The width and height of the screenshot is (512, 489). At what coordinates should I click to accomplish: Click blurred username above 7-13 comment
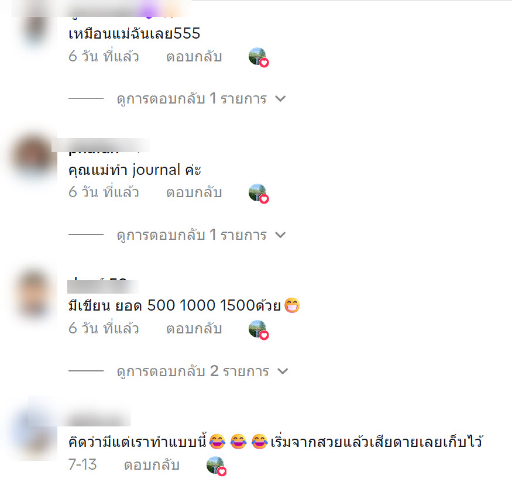click(98, 418)
